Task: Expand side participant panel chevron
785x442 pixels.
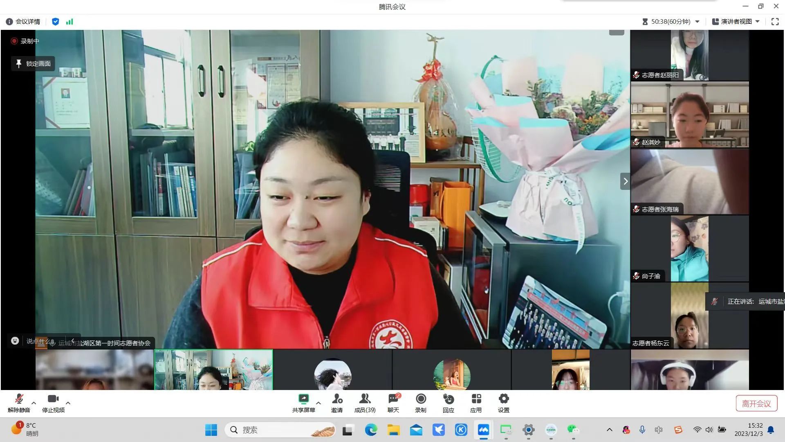Action: click(x=625, y=181)
